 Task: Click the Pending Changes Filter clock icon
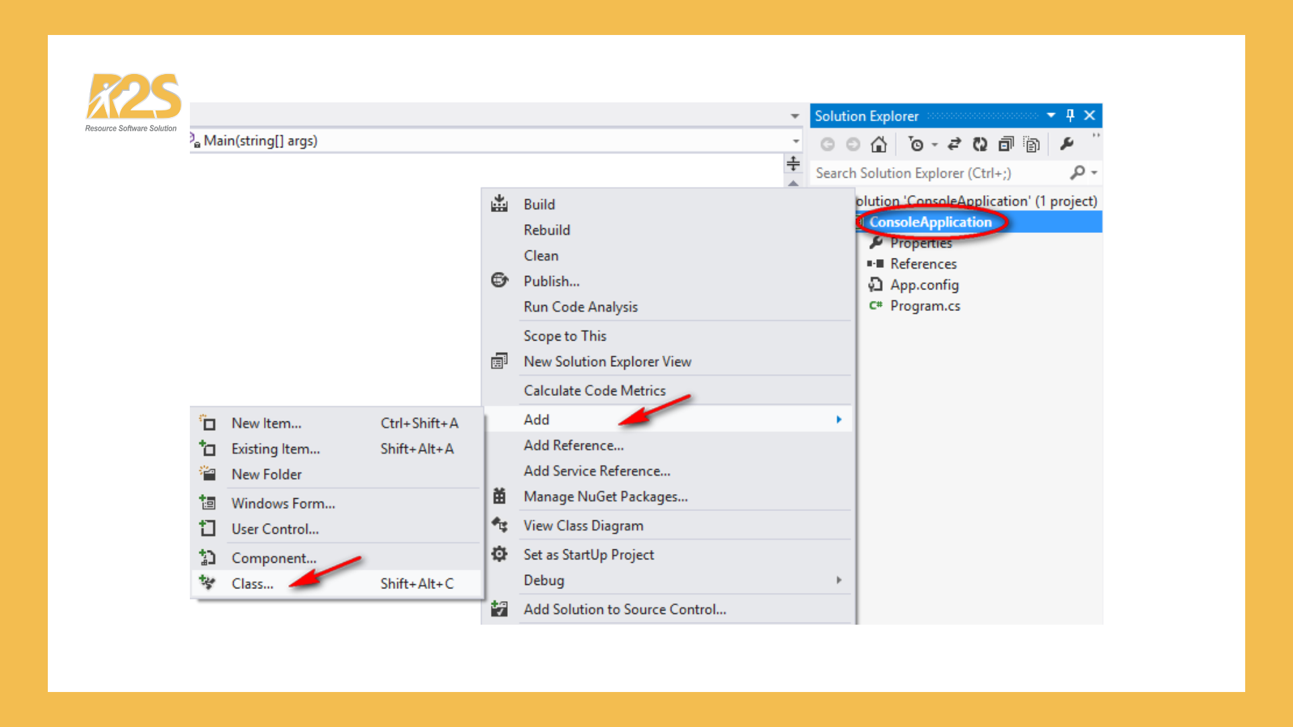(x=916, y=144)
